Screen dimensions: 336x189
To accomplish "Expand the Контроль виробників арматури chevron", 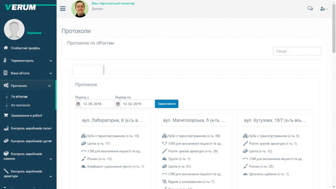I will (x=51, y=177).
